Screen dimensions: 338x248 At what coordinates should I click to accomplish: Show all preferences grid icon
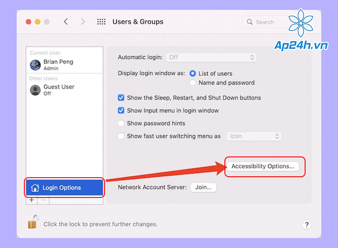[101, 22]
